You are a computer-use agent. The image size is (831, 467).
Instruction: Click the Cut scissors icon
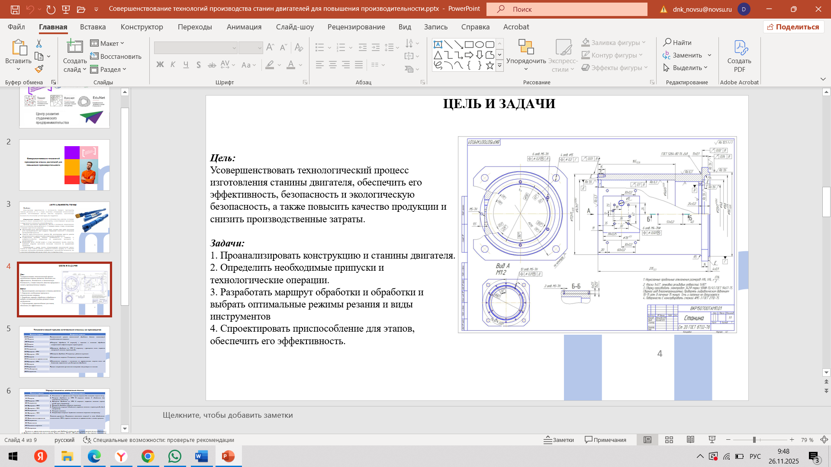[39, 43]
